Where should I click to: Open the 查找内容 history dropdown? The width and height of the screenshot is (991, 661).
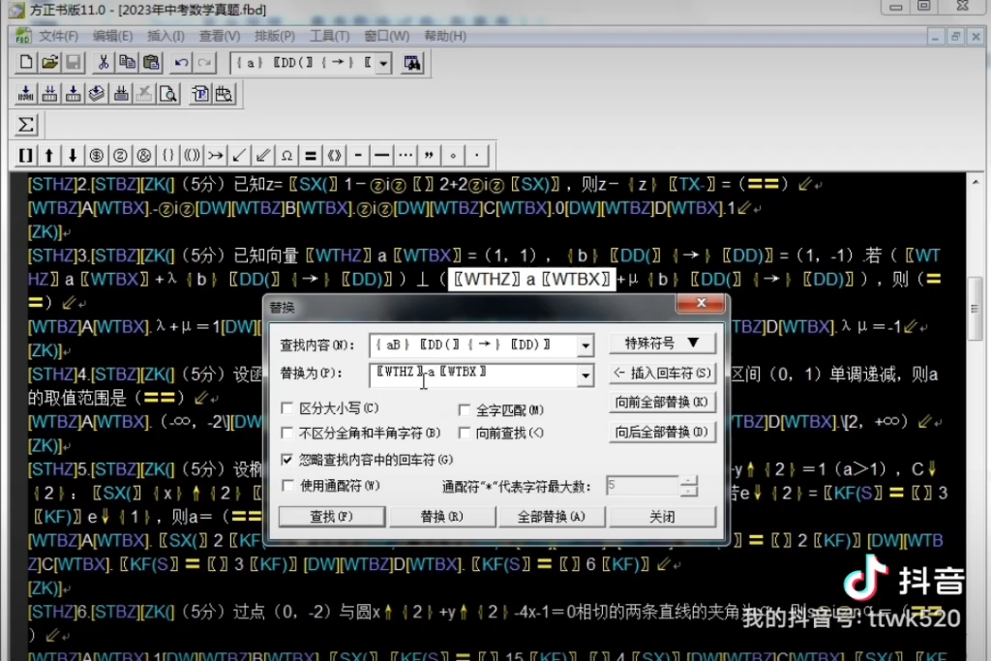[x=586, y=346]
